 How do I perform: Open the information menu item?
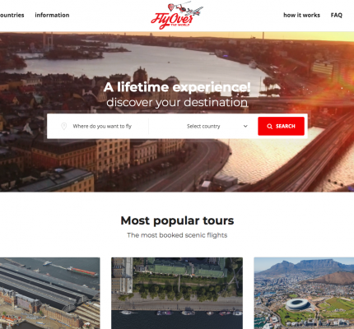(52, 15)
